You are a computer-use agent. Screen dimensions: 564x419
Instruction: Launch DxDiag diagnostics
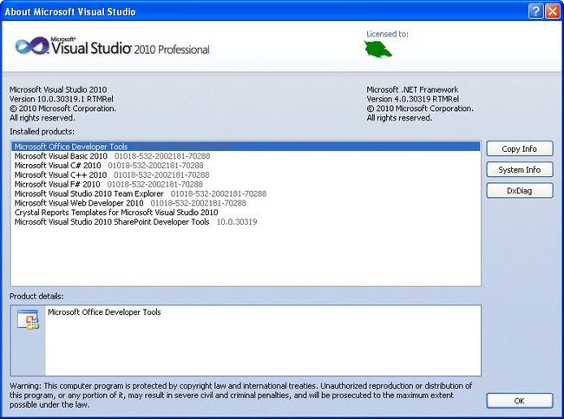(x=520, y=191)
